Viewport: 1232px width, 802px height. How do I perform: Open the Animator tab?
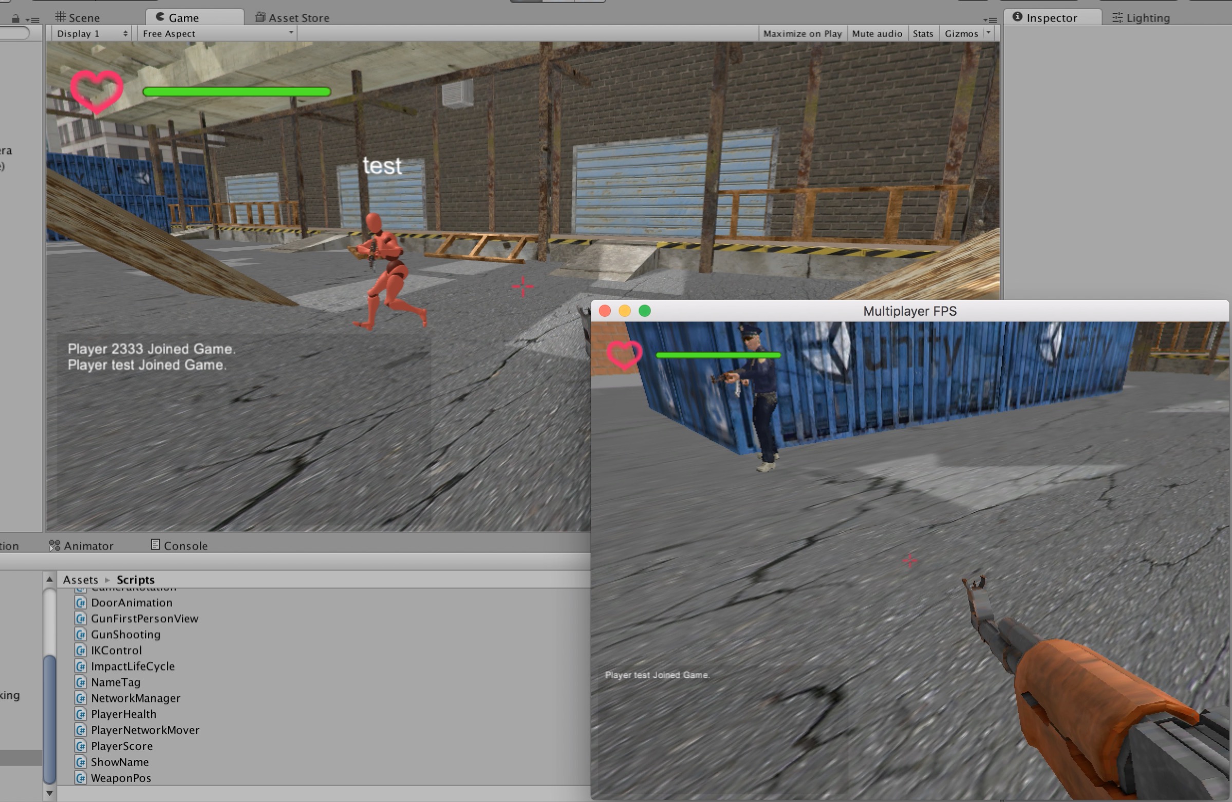[x=81, y=545]
